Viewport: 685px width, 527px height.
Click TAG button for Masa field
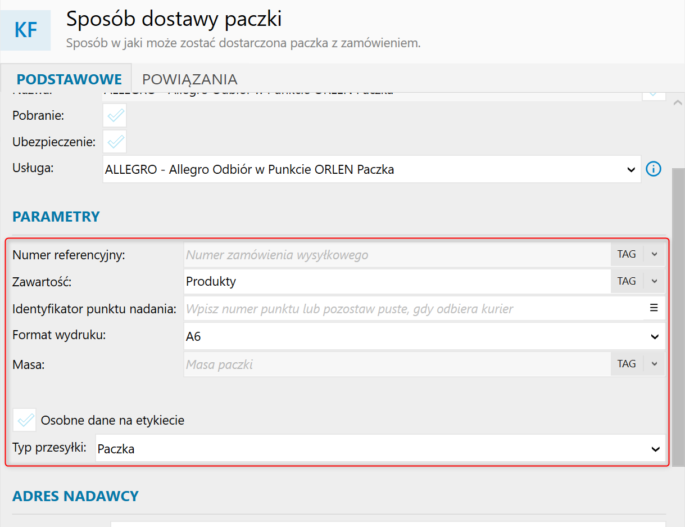[x=627, y=364]
